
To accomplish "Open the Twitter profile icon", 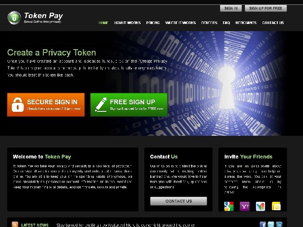I will click(x=271, y=224).
